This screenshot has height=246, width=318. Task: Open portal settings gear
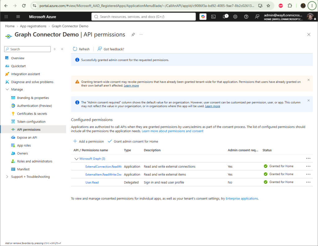tap(235, 17)
